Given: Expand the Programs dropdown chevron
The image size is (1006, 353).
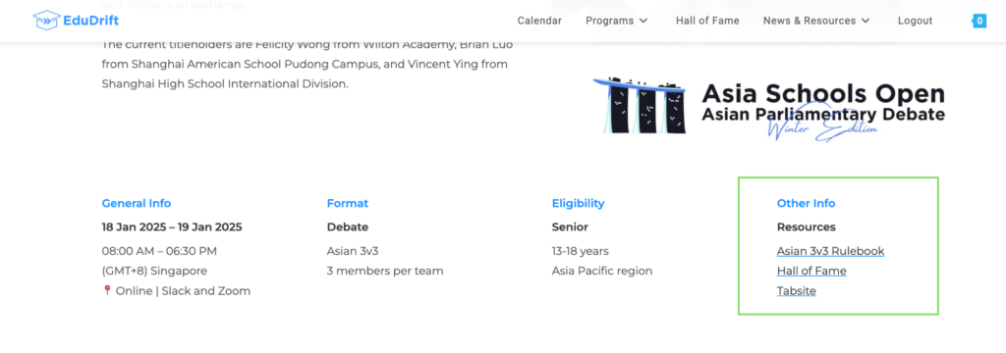Looking at the screenshot, I should pyautogui.click(x=643, y=22).
